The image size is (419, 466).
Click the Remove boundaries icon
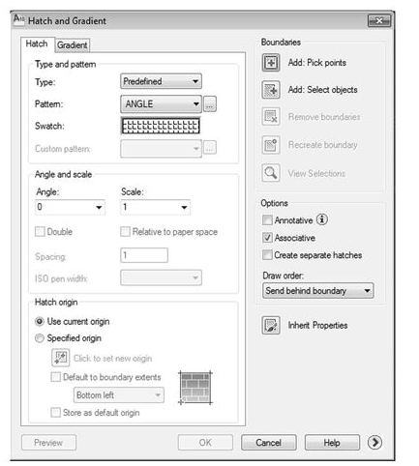pyautogui.click(x=271, y=116)
